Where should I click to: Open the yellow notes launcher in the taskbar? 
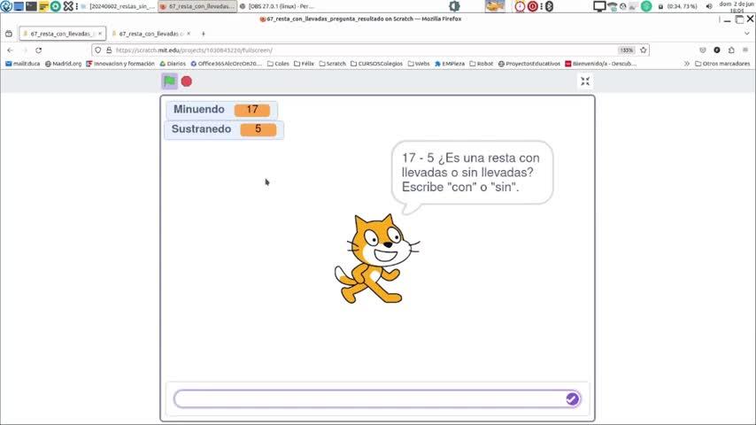point(43,6)
